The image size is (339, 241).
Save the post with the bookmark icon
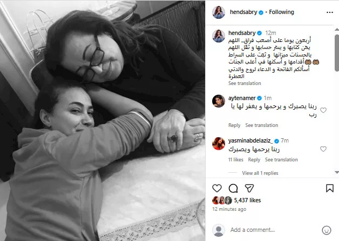(330, 188)
